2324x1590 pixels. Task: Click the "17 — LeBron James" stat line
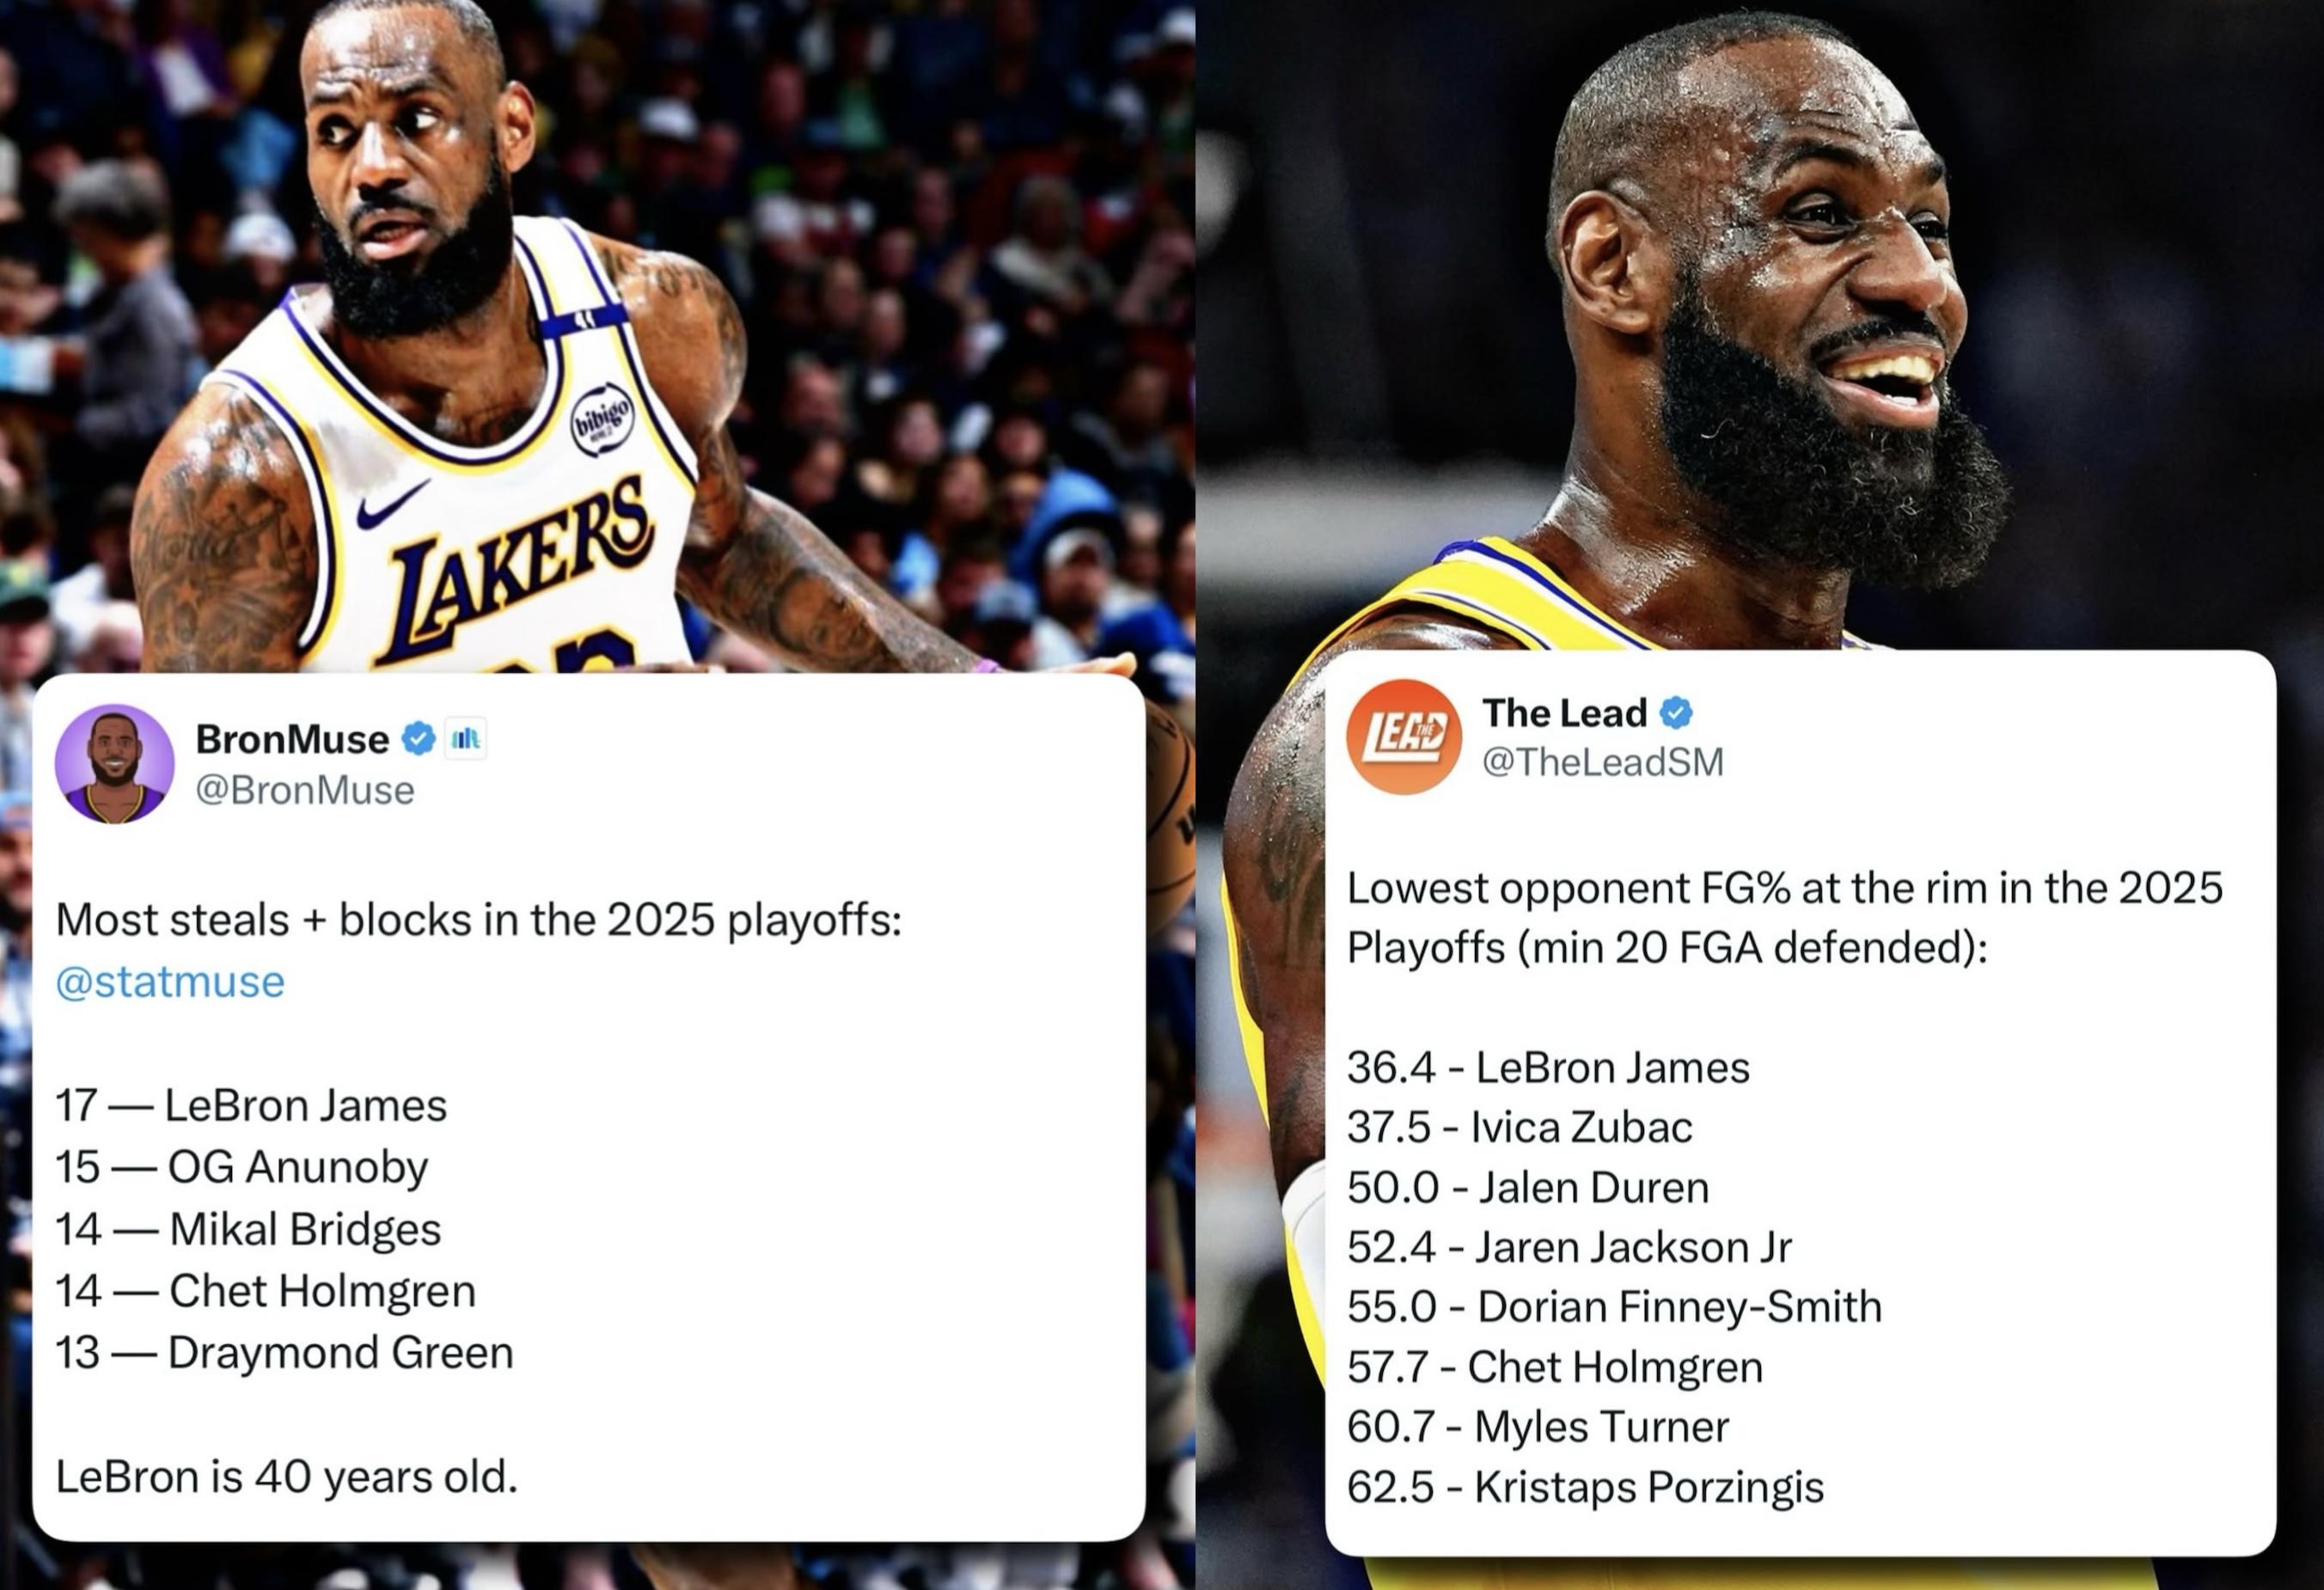[x=251, y=1105]
